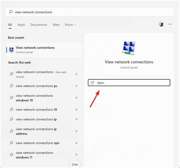The image size is (180, 168).
Task: Select 'view network connections vpn' suggestion
Action: (x=44, y=143)
